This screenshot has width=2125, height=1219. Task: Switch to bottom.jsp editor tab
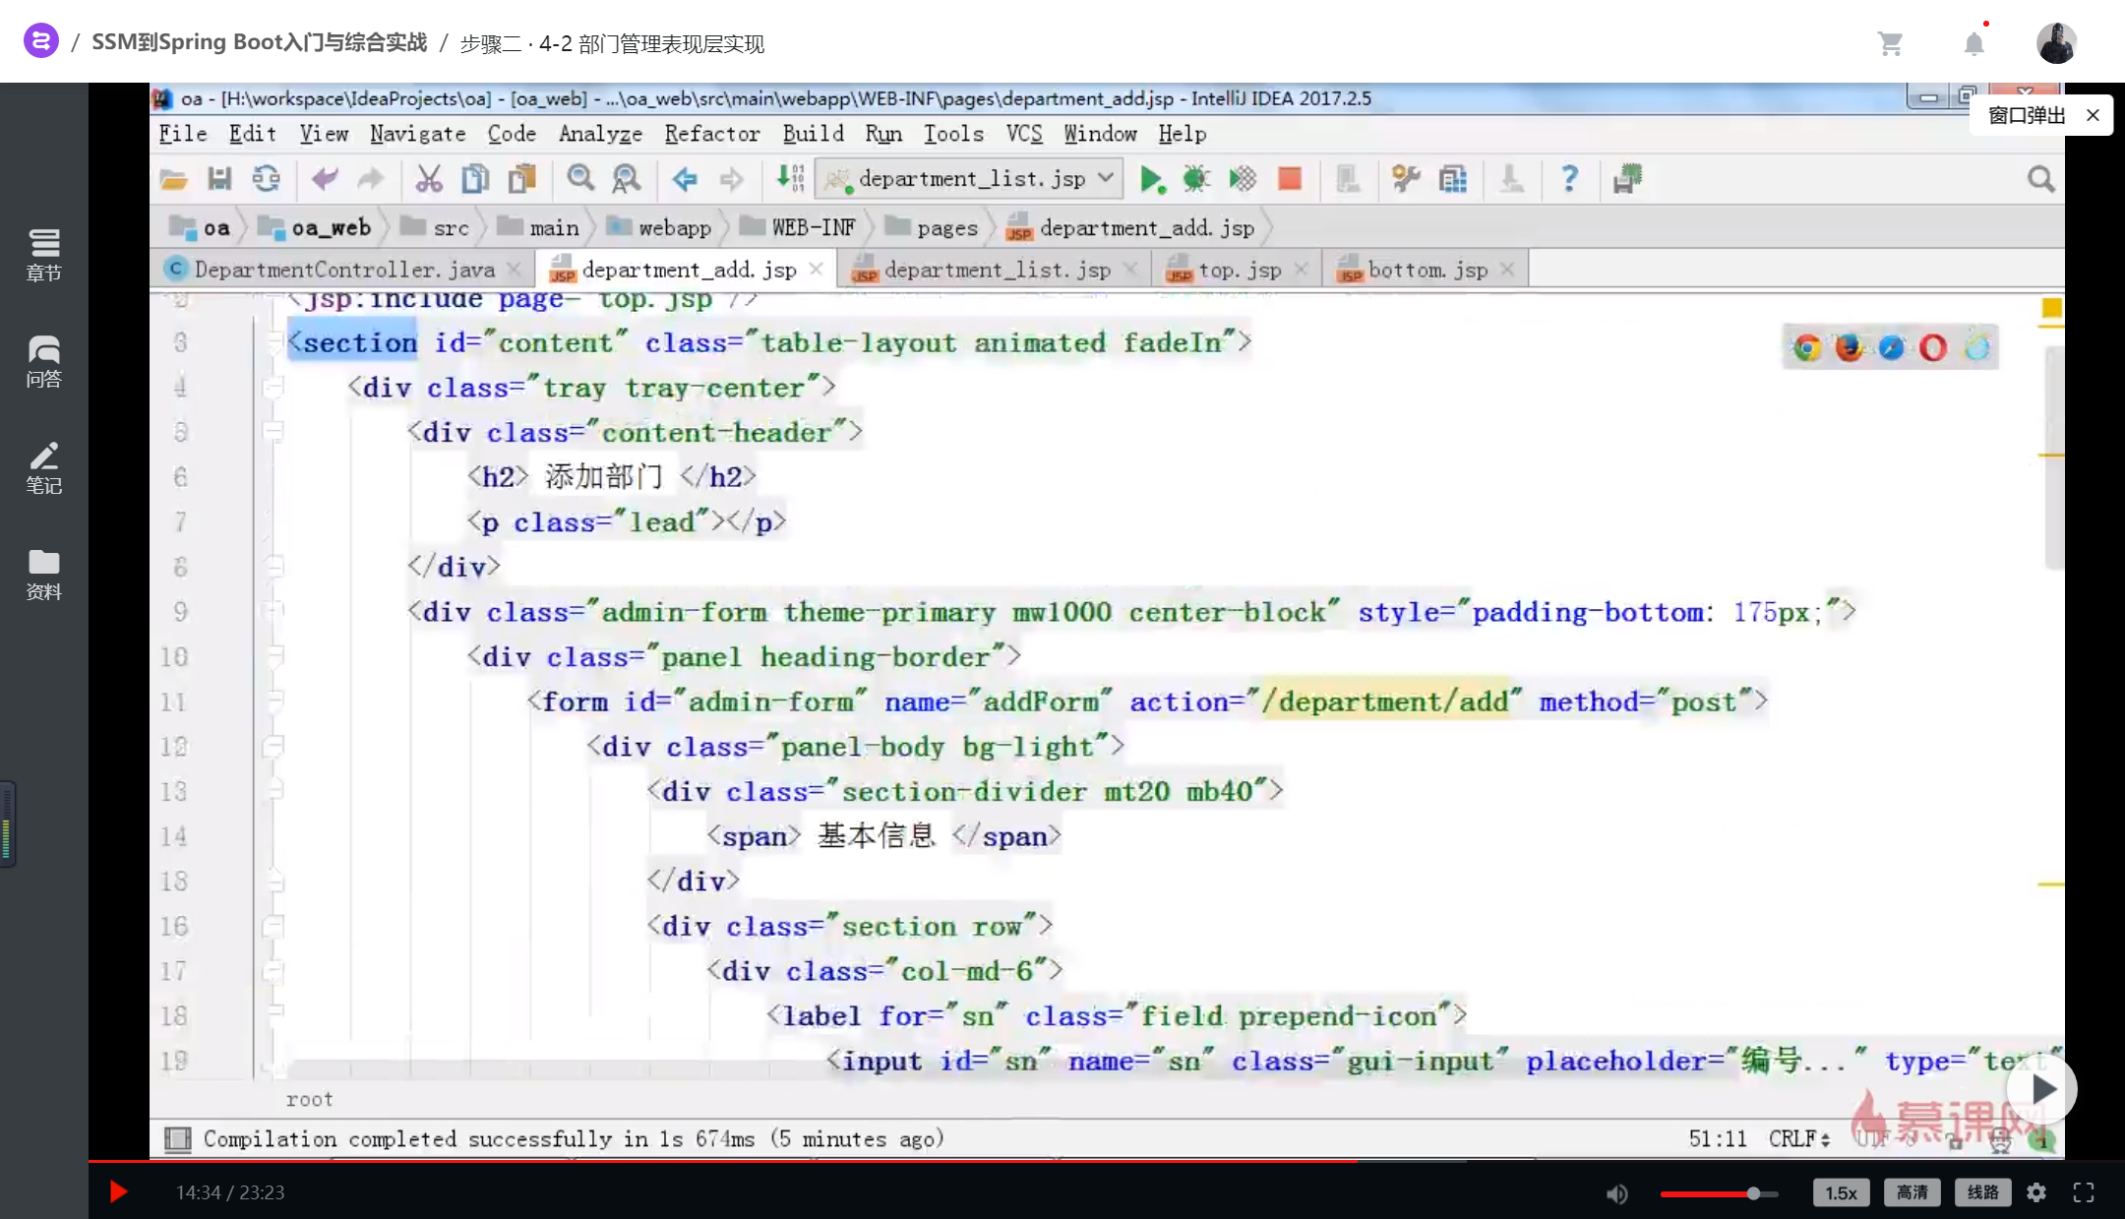[x=1427, y=270]
